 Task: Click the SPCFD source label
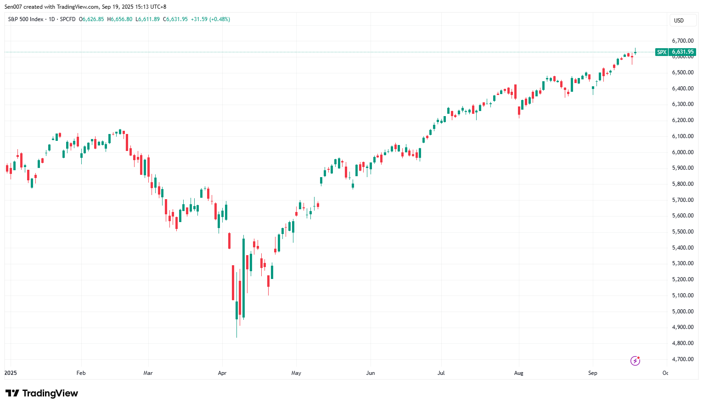pyautogui.click(x=68, y=19)
